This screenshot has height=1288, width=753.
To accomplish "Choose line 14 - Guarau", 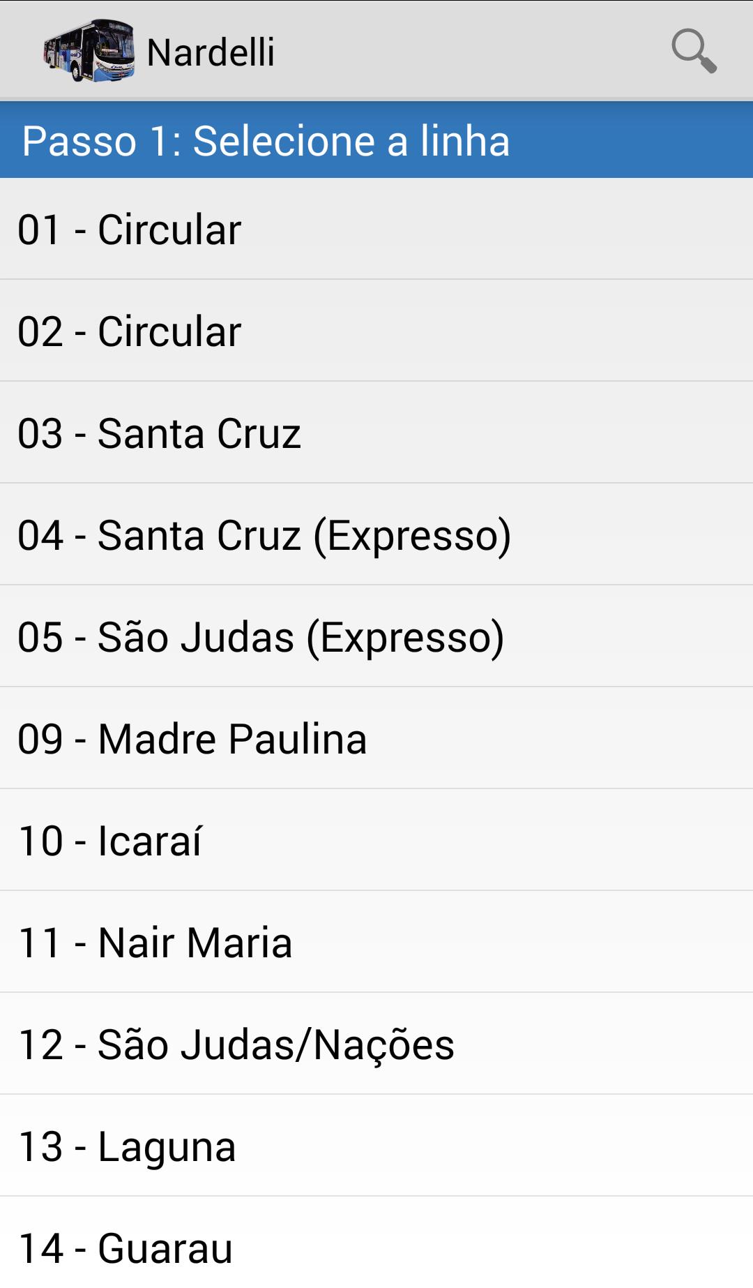I will point(376,1246).
